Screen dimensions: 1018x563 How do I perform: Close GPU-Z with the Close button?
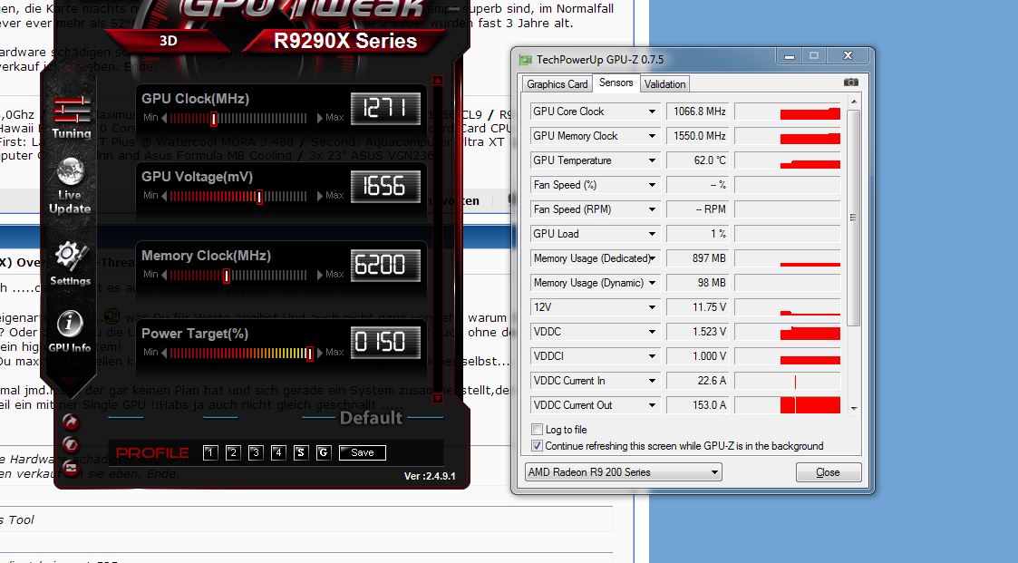pos(829,472)
